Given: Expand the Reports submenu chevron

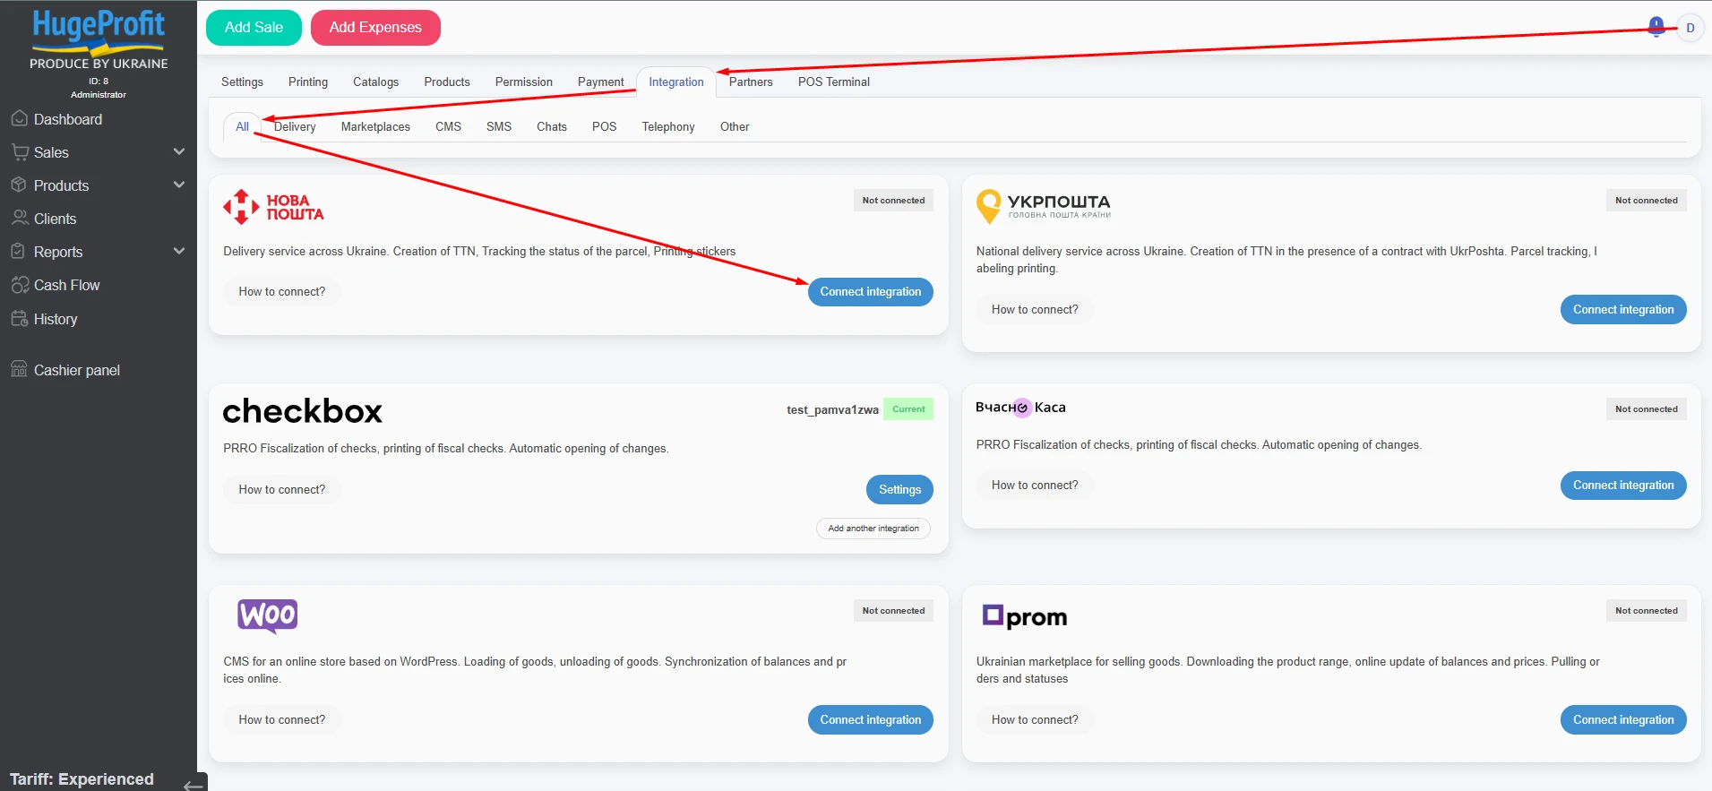Looking at the screenshot, I should coord(179,252).
